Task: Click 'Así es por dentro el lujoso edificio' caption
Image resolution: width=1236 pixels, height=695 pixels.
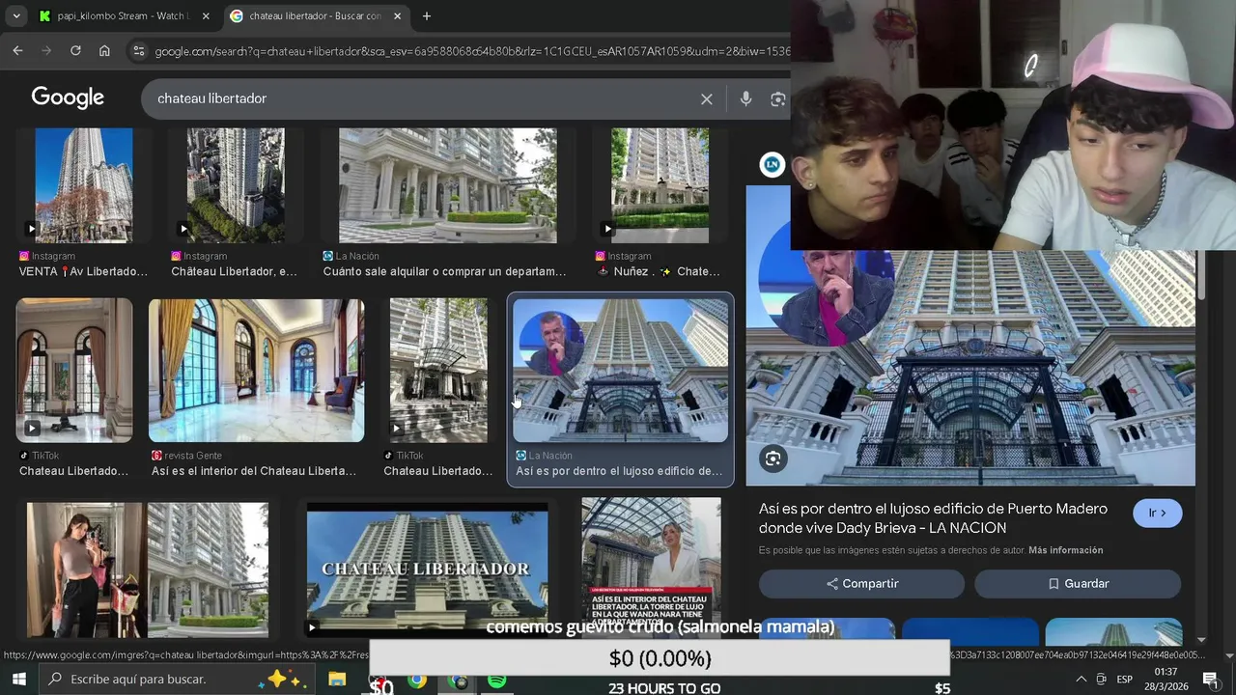Action: pos(619,471)
